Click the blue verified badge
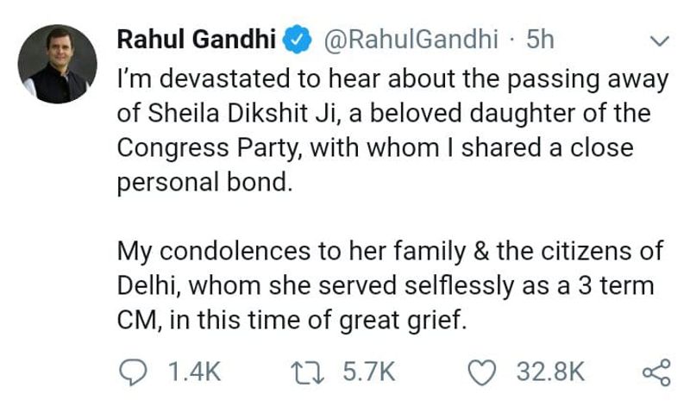The height and width of the screenshot is (412, 690). pyautogui.click(x=296, y=41)
